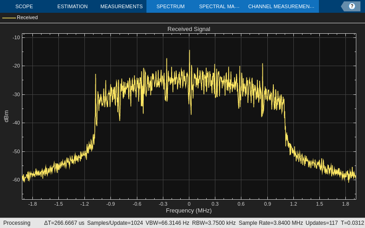Screen dimensions: 365x228
Task: Click the Received legend label
Action: tap(27, 17)
